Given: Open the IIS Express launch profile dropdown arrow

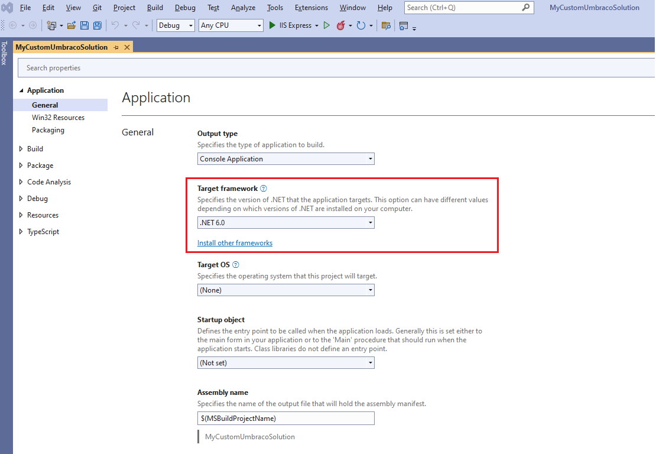Looking at the screenshot, I should (x=317, y=25).
